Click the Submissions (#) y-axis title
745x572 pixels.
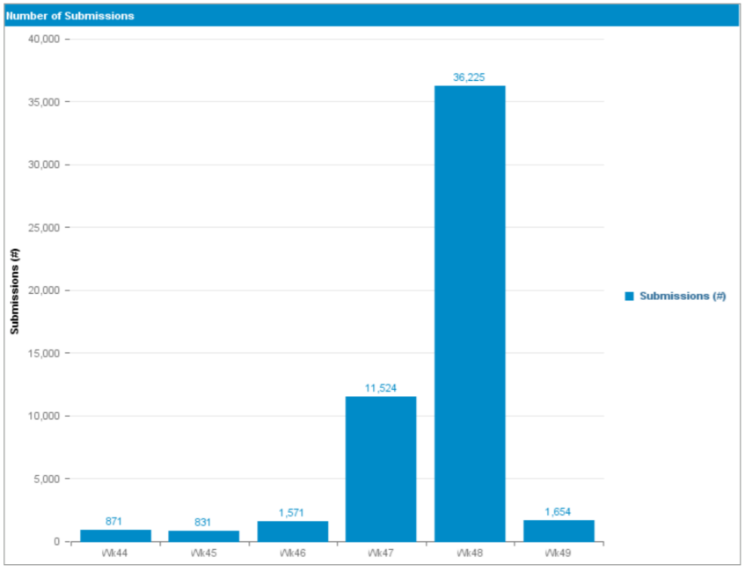(x=14, y=290)
